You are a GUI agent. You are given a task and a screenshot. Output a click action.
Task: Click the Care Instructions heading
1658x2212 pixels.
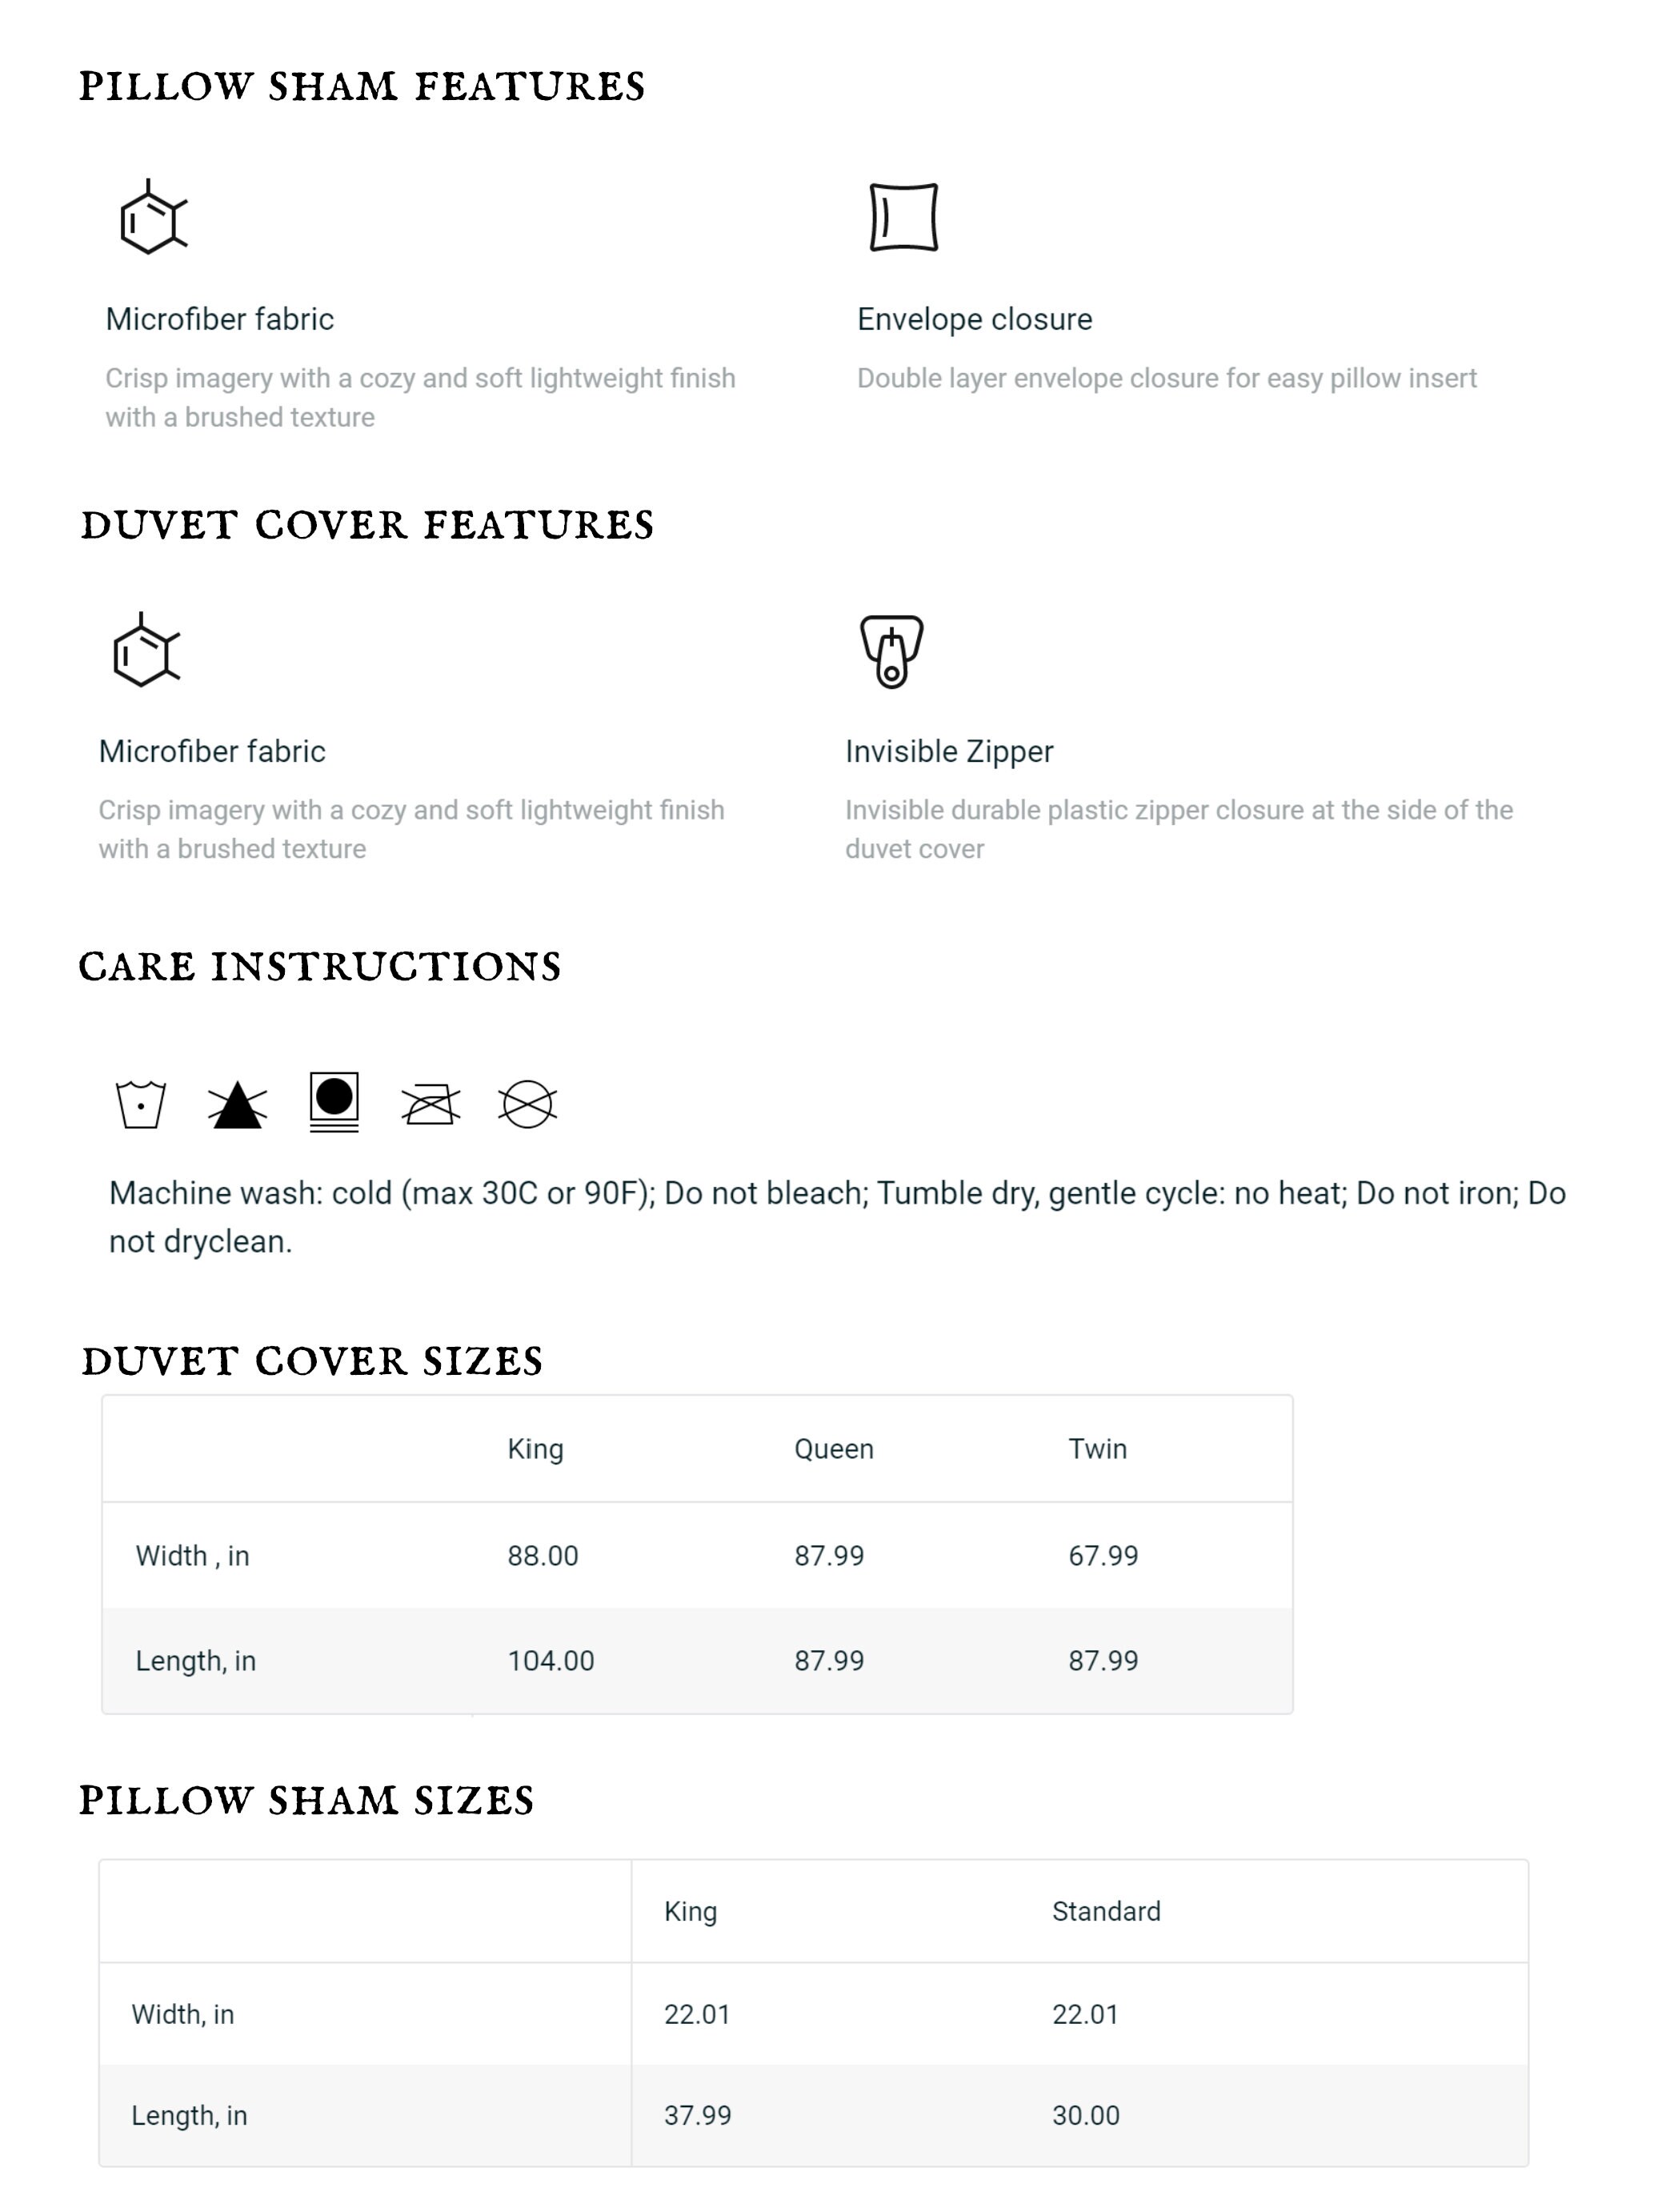tap(320, 967)
